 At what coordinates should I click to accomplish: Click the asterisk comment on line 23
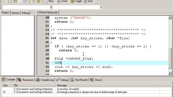pyautogui.click(x=98, y=30)
